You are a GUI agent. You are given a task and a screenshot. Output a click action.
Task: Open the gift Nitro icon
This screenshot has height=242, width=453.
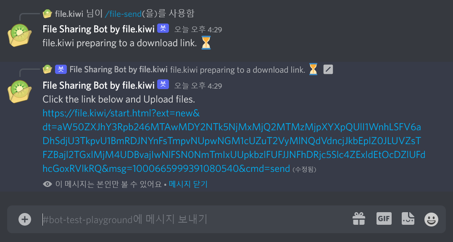pyautogui.click(x=359, y=219)
